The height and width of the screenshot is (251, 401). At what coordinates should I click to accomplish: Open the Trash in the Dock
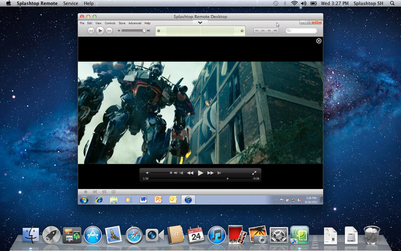coord(371,235)
